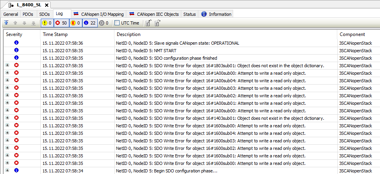Close the L_8400_SL editor tab
380x174 pixels.
47,5
